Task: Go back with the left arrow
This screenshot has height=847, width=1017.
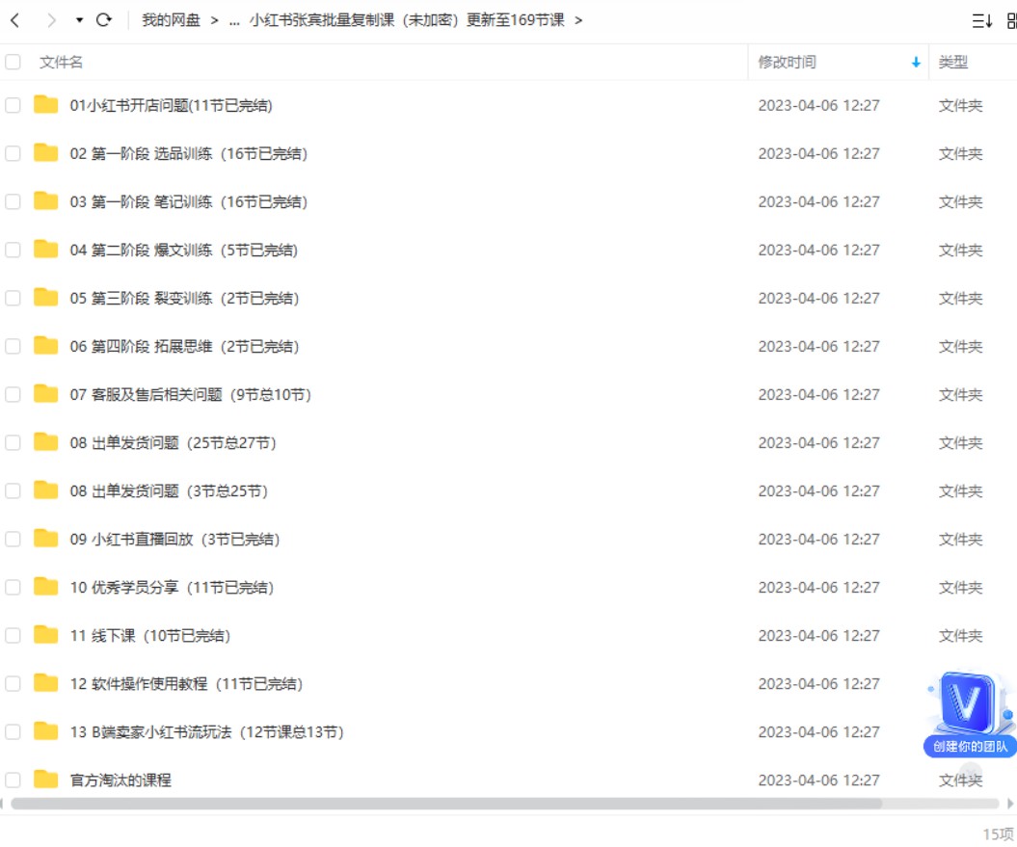Action: 15,21
